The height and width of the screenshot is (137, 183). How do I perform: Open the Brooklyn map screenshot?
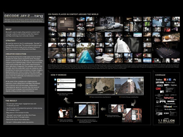(x=100, y=86)
